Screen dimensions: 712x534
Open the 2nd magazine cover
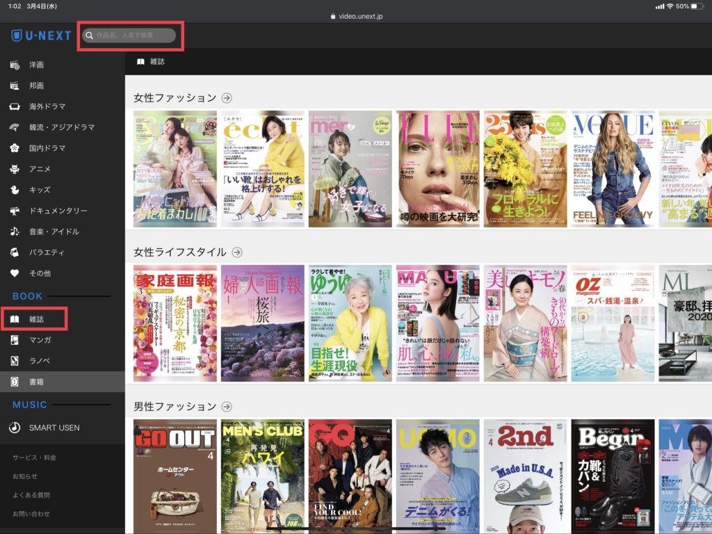pos(526,476)
